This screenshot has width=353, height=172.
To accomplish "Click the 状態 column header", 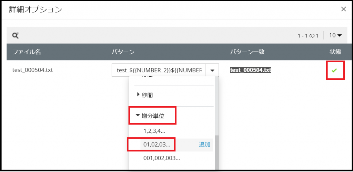I will tap(335, 52).
